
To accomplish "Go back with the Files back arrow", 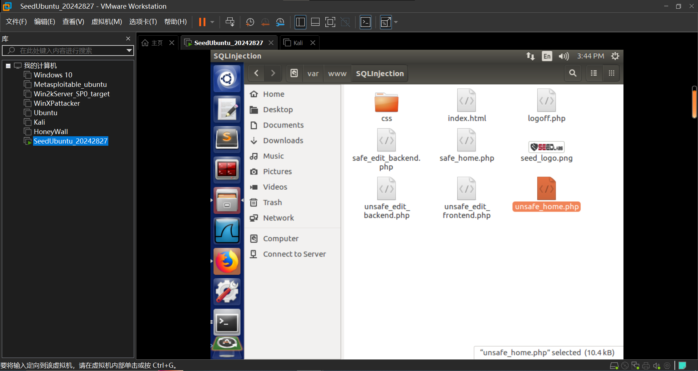I will [256, 73].
